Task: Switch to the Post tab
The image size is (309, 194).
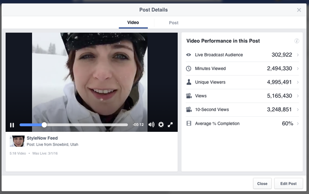Action: tap(174, 23)
